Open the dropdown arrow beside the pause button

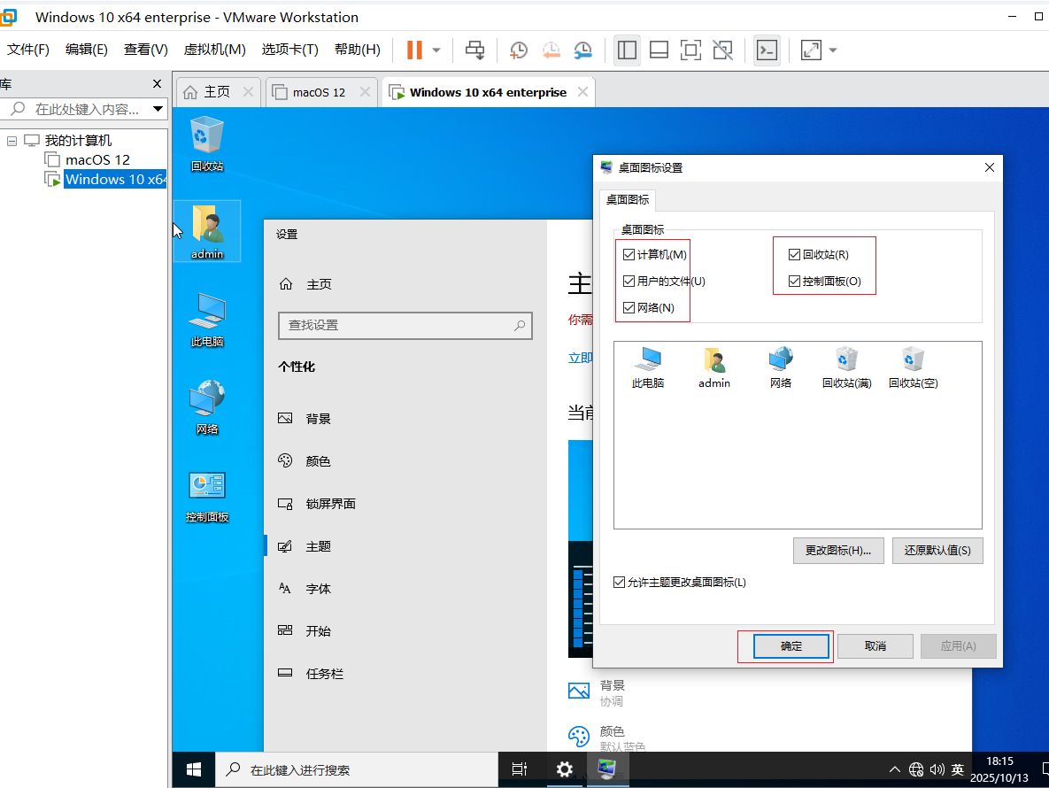click(x=436, y=50)
